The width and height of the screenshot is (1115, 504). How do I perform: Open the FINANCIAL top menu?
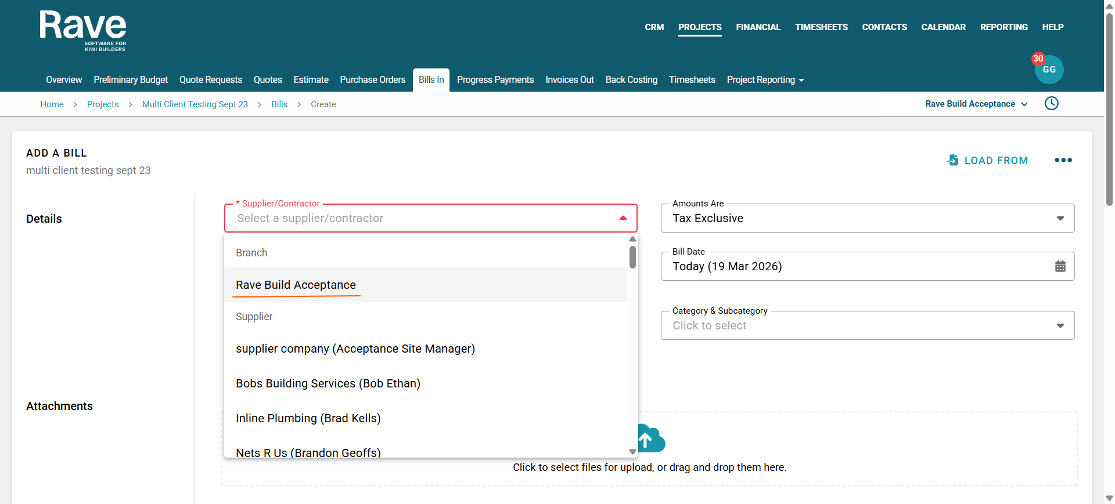pos(758,27)
